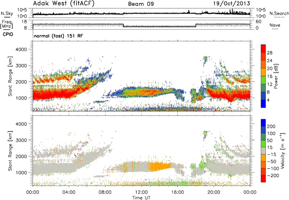Viewport: 289px width, 200px height.
Task: Click the Power panel 'Slant Range [km]' label
Action: point(10,76)
